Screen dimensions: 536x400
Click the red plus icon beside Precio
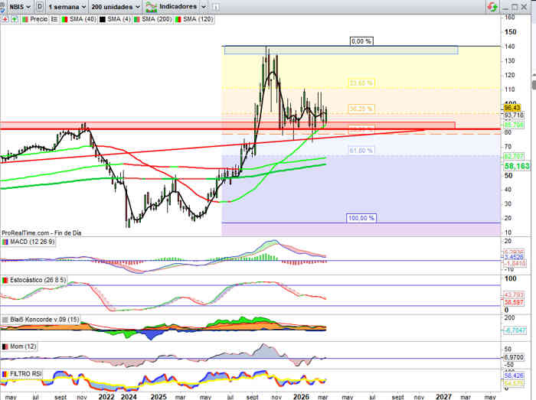point(5,18)
